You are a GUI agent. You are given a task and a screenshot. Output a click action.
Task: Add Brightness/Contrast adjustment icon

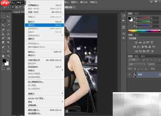point(136,42)
